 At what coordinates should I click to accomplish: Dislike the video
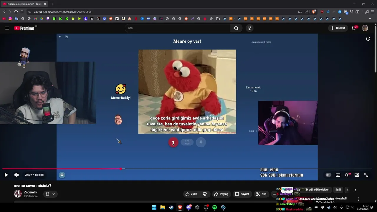(x=205, y=194)
